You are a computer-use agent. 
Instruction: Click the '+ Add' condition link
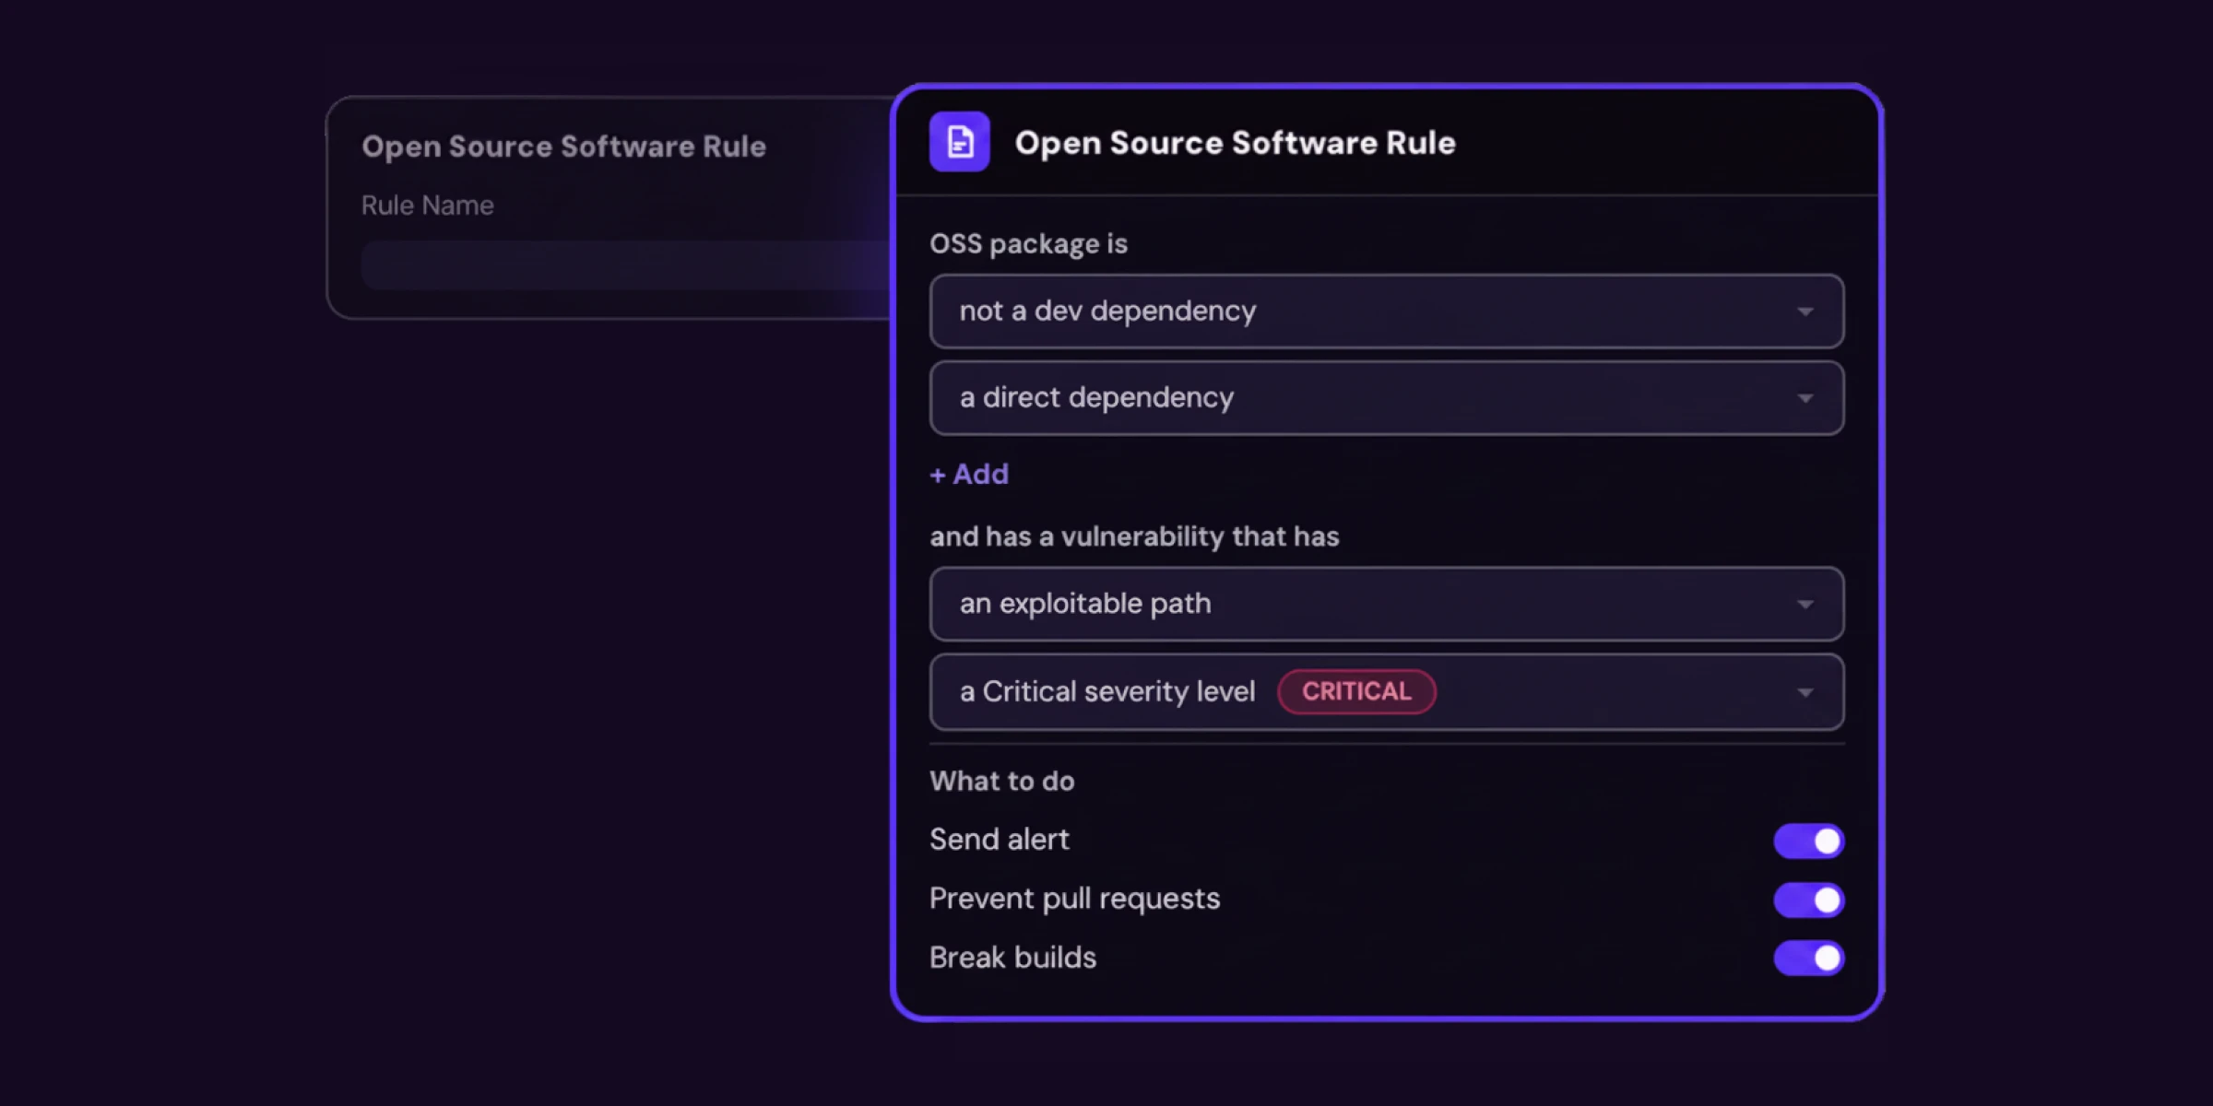click(969, 474)
